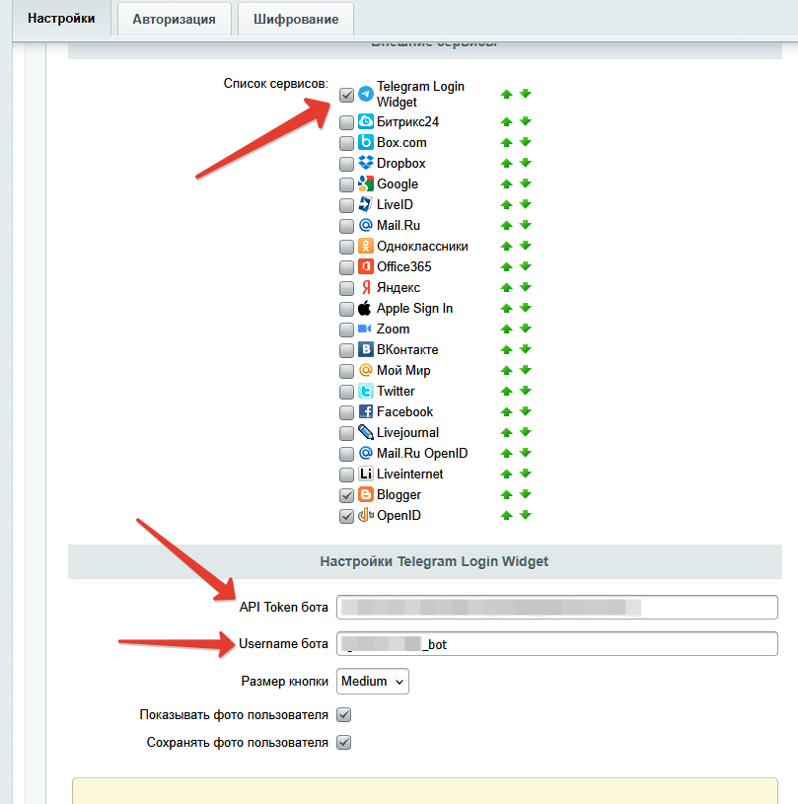Click the Username бота input field
Screen dimensions: 798x804
(557, 644)
